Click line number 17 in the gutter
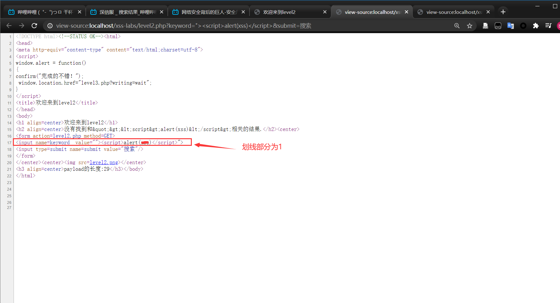560x303 pixels. [x=9, y=143]
